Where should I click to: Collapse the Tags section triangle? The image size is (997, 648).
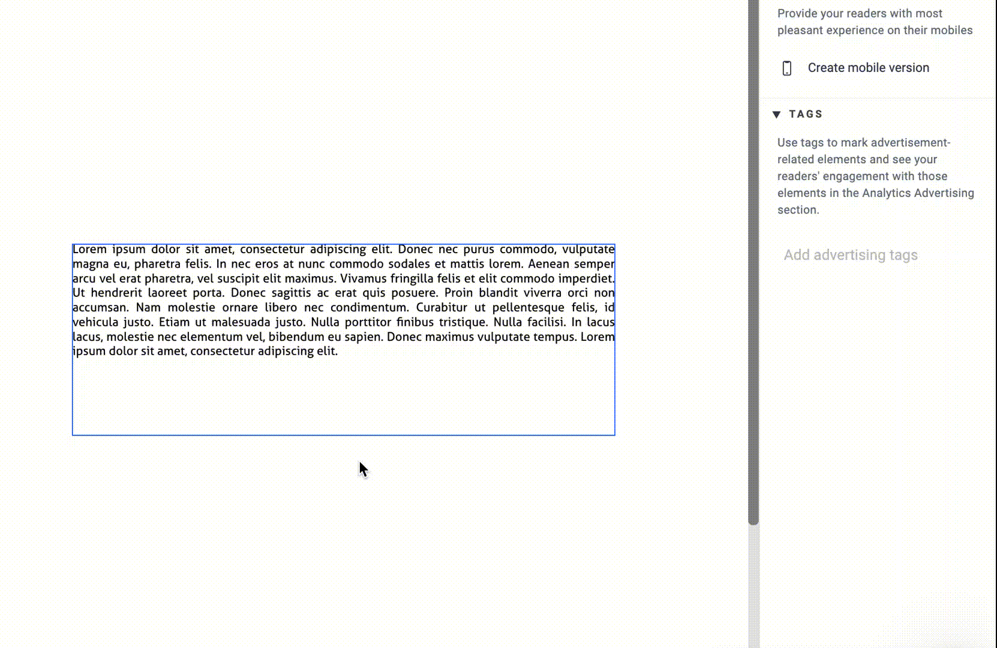tap(776, 114)
